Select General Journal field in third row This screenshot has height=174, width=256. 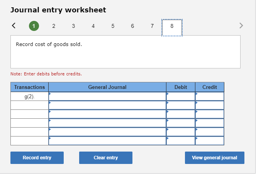click(107, 114)
